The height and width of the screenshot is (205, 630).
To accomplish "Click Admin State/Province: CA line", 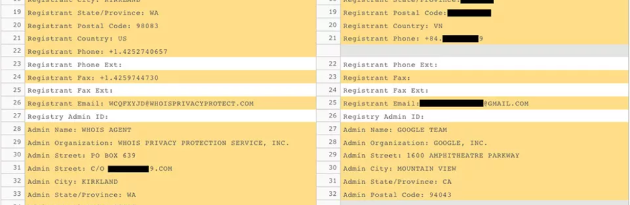I will click(485, 181).
